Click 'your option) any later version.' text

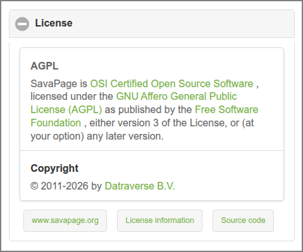97,136
